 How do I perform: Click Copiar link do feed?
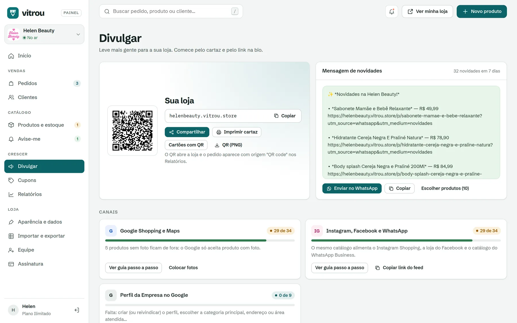pos(399,268)
